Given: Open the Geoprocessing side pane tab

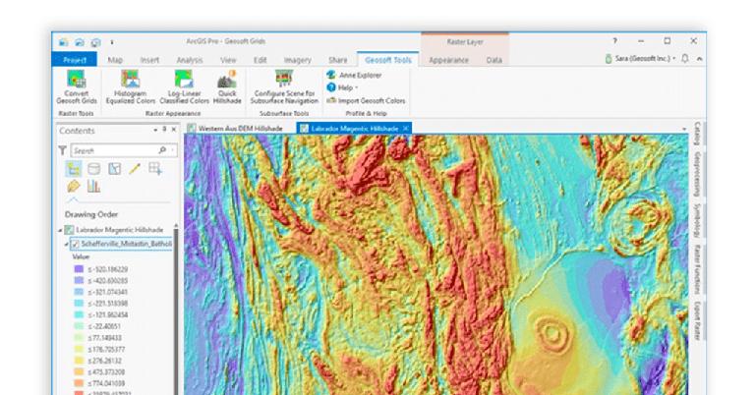Looking at the screenshot, I should (697, 174).
